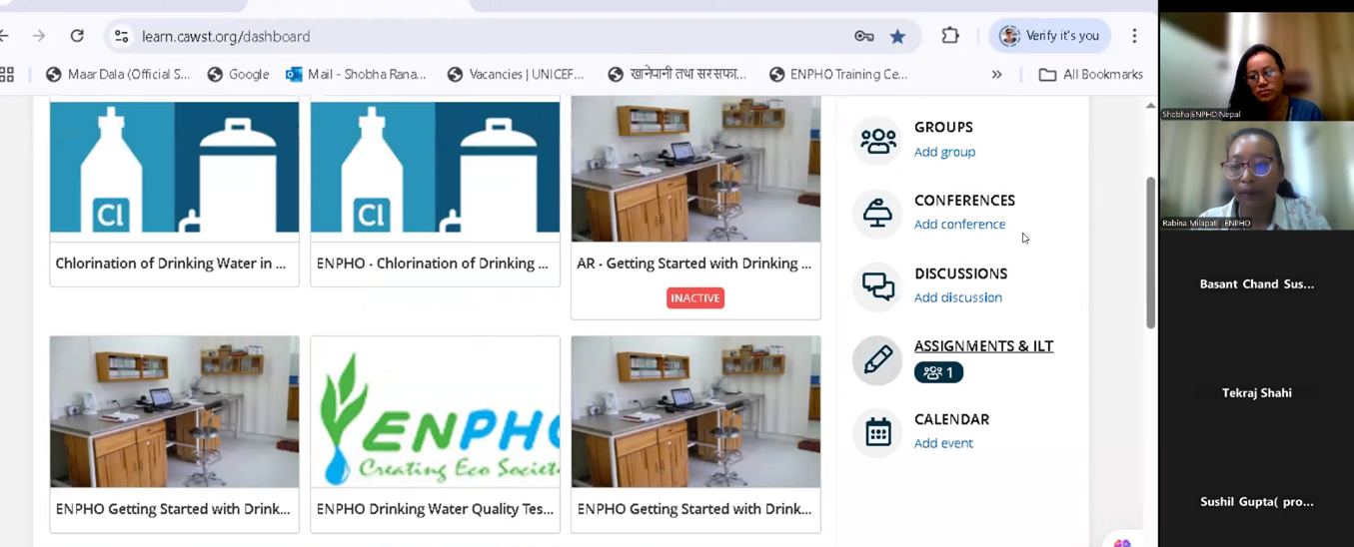Click the Add group link
This screenshot has height=547, width=1354.
(944, 152)
